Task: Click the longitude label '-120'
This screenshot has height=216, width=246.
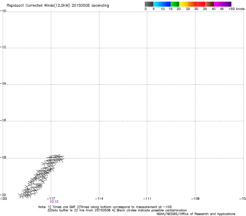Action: tap(3, 199)
